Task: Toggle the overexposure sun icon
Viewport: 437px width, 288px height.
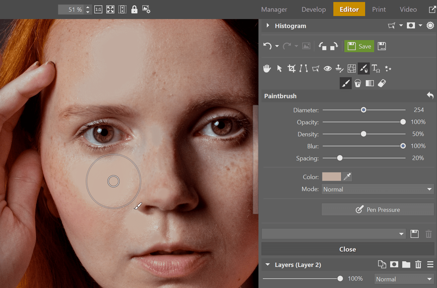Action: [430, 26]
